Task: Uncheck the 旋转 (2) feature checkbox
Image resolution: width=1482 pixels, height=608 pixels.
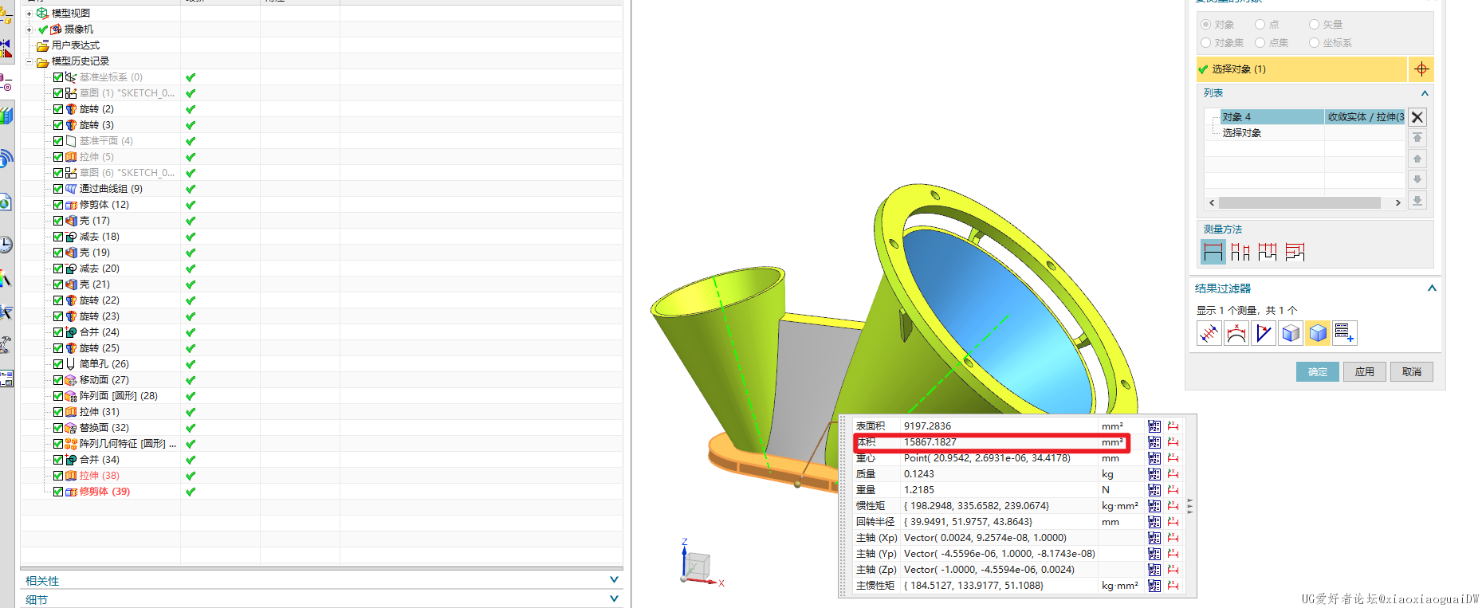Action: (58, 109)
